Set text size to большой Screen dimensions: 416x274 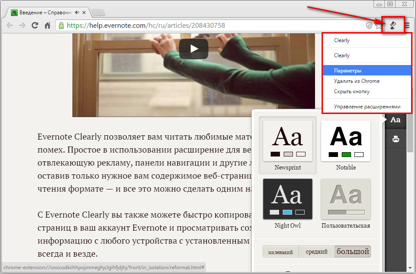tap(353, 252)
